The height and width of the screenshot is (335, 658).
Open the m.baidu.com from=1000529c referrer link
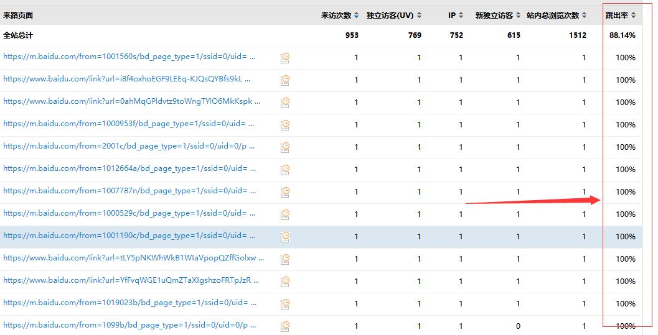129,213
